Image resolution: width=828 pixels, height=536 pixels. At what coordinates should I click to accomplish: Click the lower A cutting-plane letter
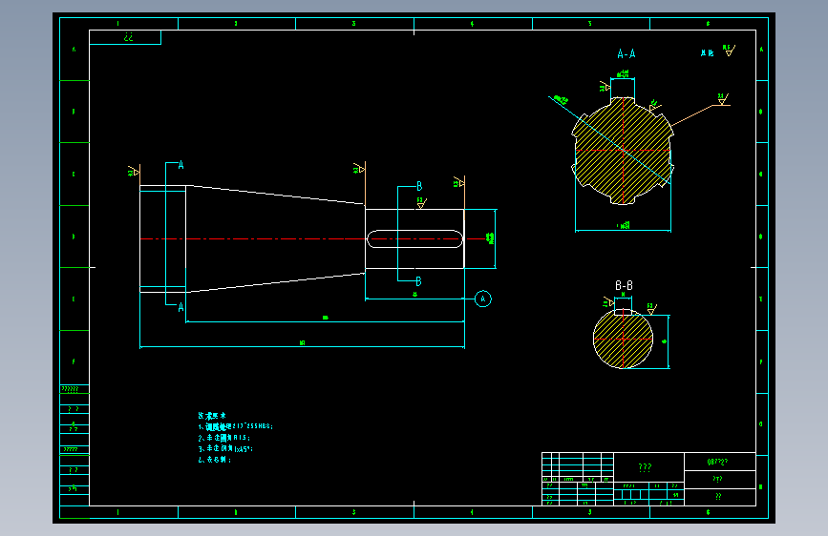tap(181, 307)
